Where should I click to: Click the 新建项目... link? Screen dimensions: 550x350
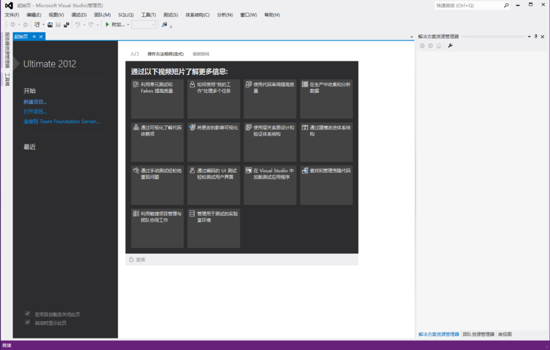(x=35, y=102)
